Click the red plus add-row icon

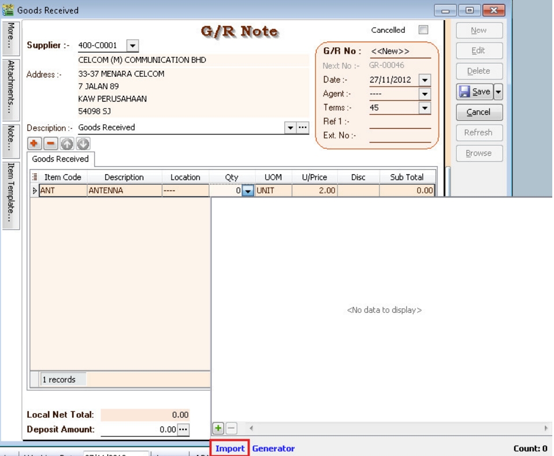[x=33, y=142]
